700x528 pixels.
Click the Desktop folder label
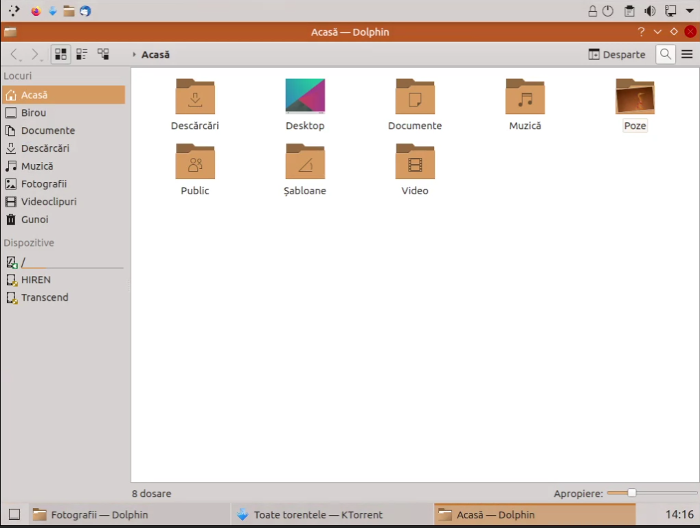pyautogui.click(x=306, y=126)
